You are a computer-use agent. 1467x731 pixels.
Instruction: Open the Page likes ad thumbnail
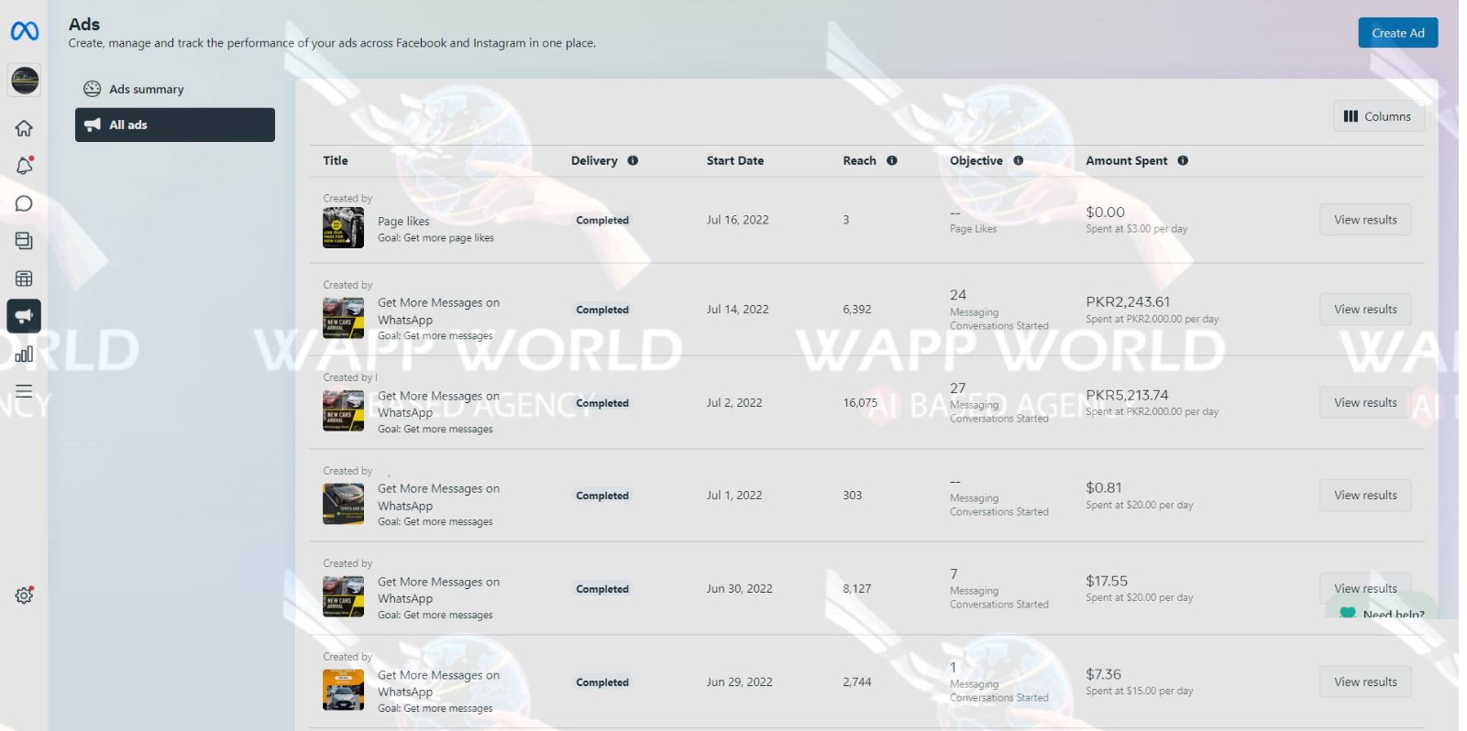[343, 227]
